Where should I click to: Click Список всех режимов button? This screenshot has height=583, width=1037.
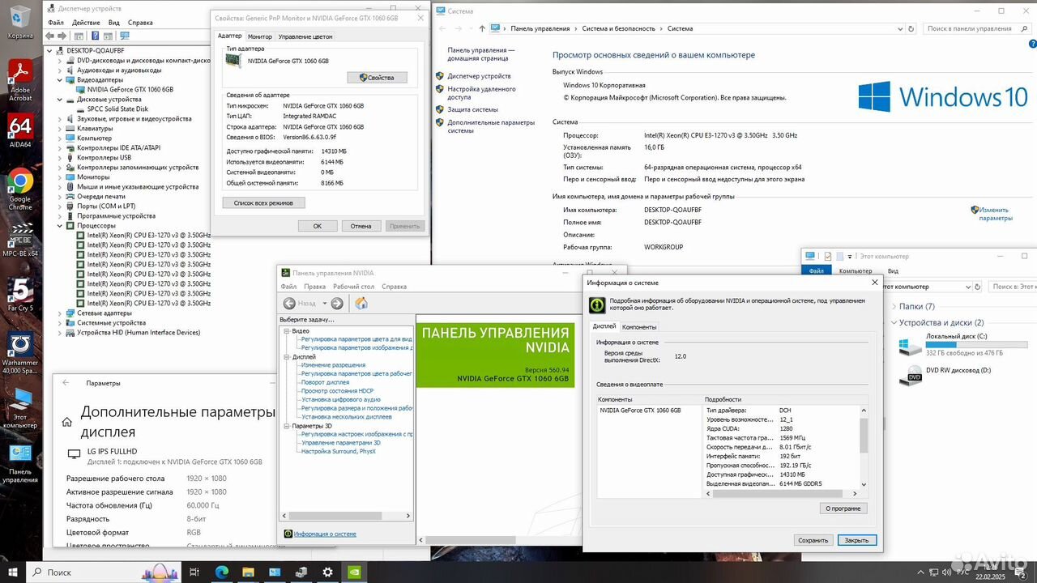263,202
